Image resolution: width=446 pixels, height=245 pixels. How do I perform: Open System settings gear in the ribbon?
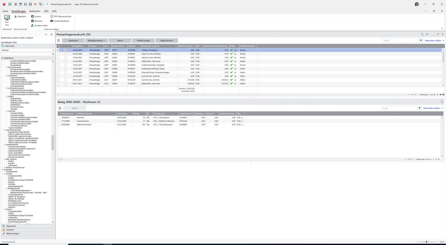(36, 17)
